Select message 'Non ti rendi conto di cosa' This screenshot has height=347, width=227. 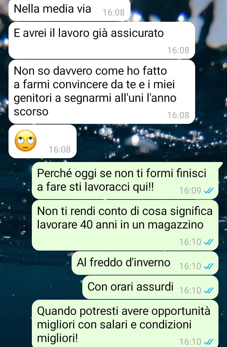[125, 225]
